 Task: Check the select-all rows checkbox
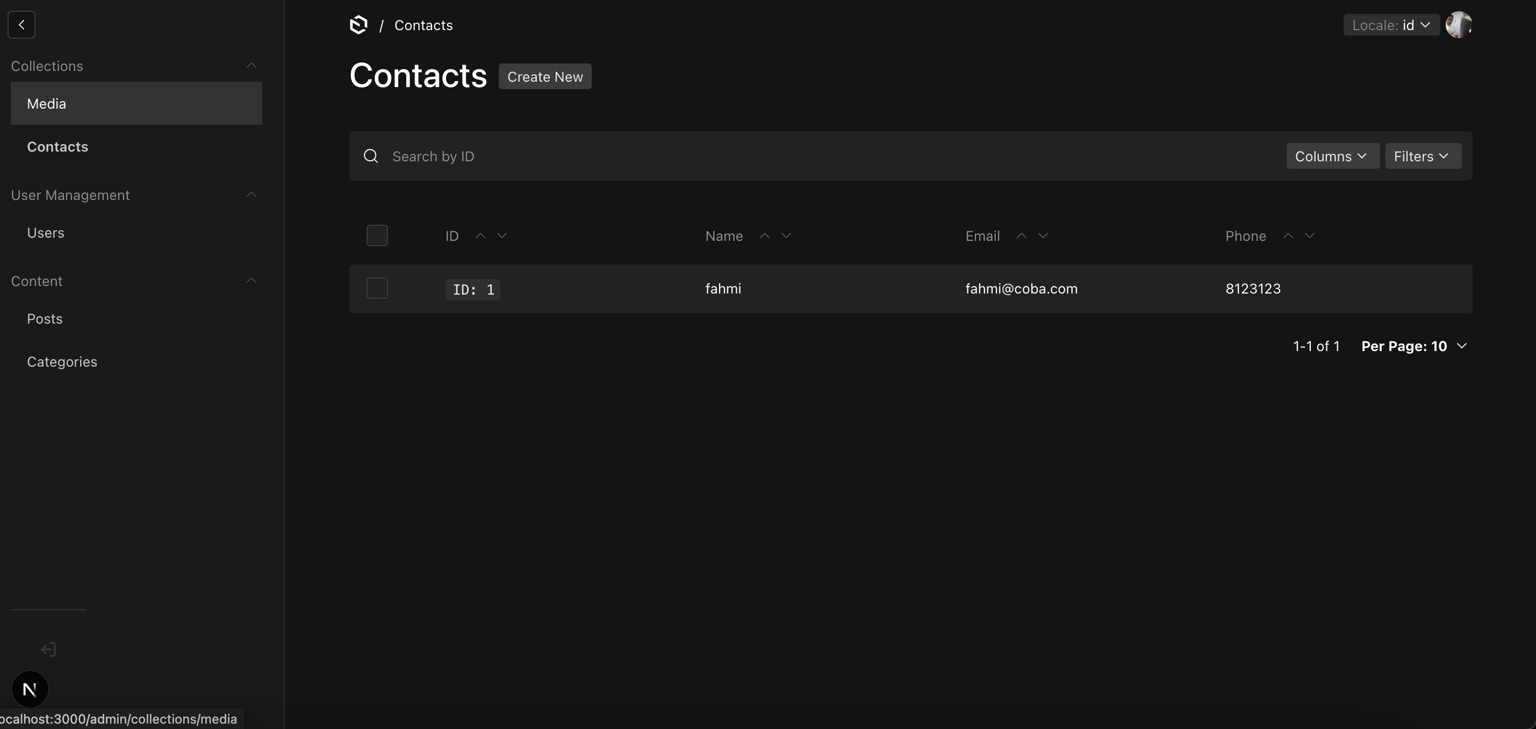click(377, 235)
